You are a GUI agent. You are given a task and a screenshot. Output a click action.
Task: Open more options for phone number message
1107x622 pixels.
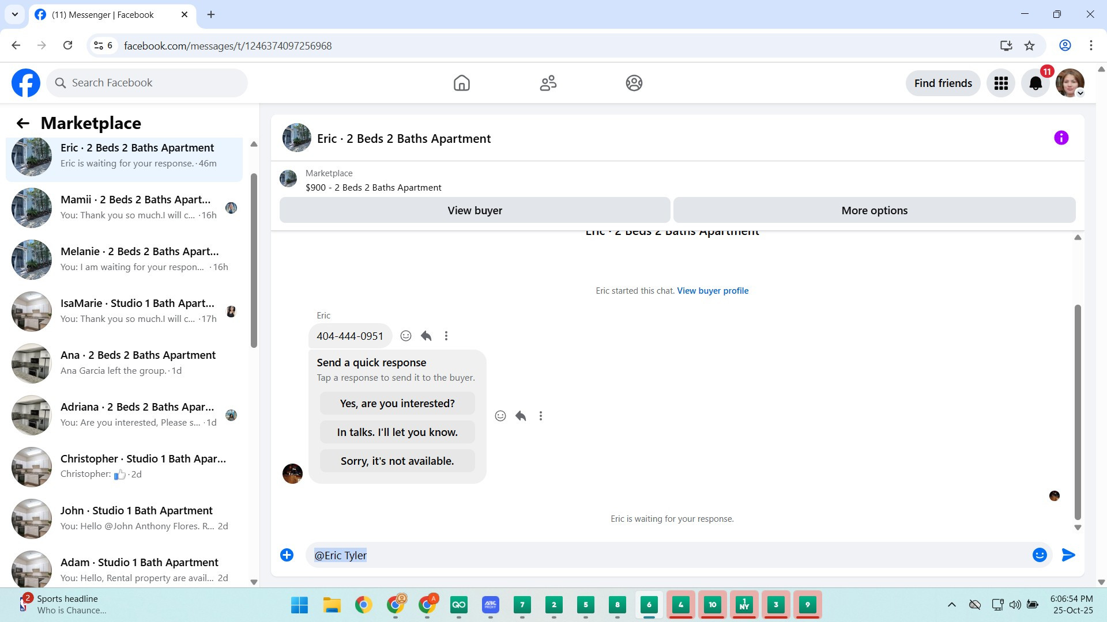[x=446, y=336]
